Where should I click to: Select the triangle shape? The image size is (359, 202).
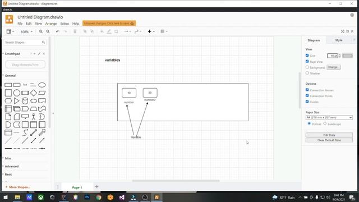[17, 101]
